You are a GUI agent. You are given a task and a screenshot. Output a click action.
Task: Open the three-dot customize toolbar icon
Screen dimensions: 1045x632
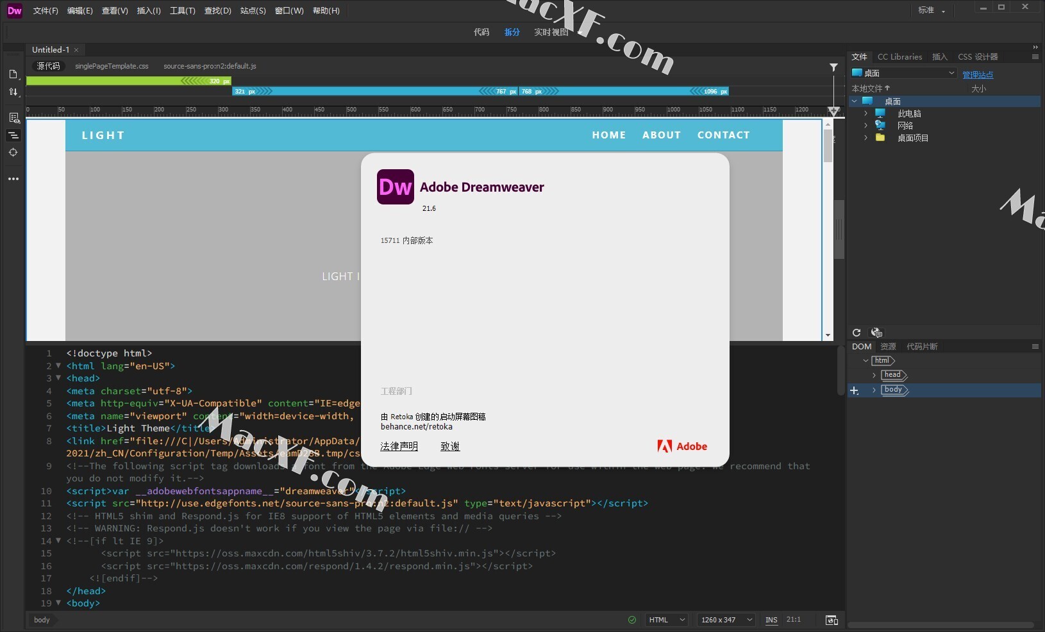tap(13, 179)
